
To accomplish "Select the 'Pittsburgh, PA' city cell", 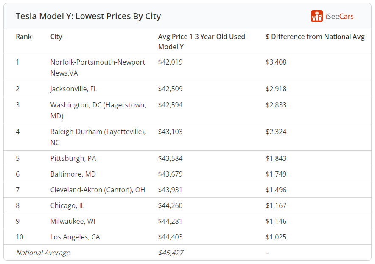I will [73, 159].
